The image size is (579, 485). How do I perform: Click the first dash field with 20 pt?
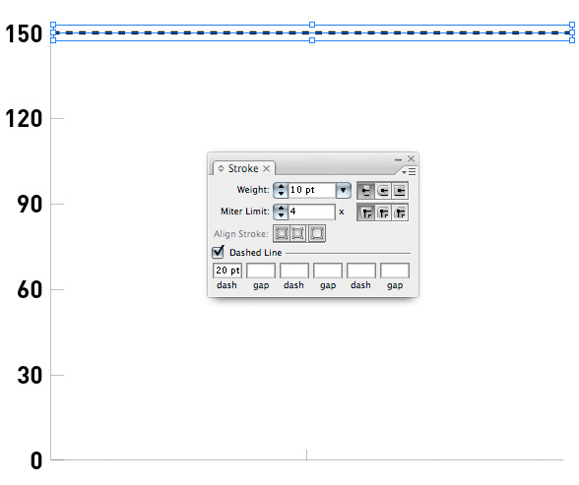(x=227, y=271)
